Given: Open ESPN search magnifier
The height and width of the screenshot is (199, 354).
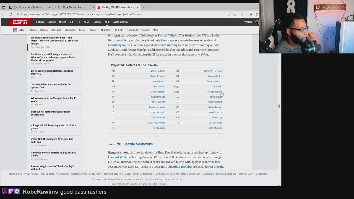Looking at the screenshot, I should pyautogui.click(x=257, y=22).
